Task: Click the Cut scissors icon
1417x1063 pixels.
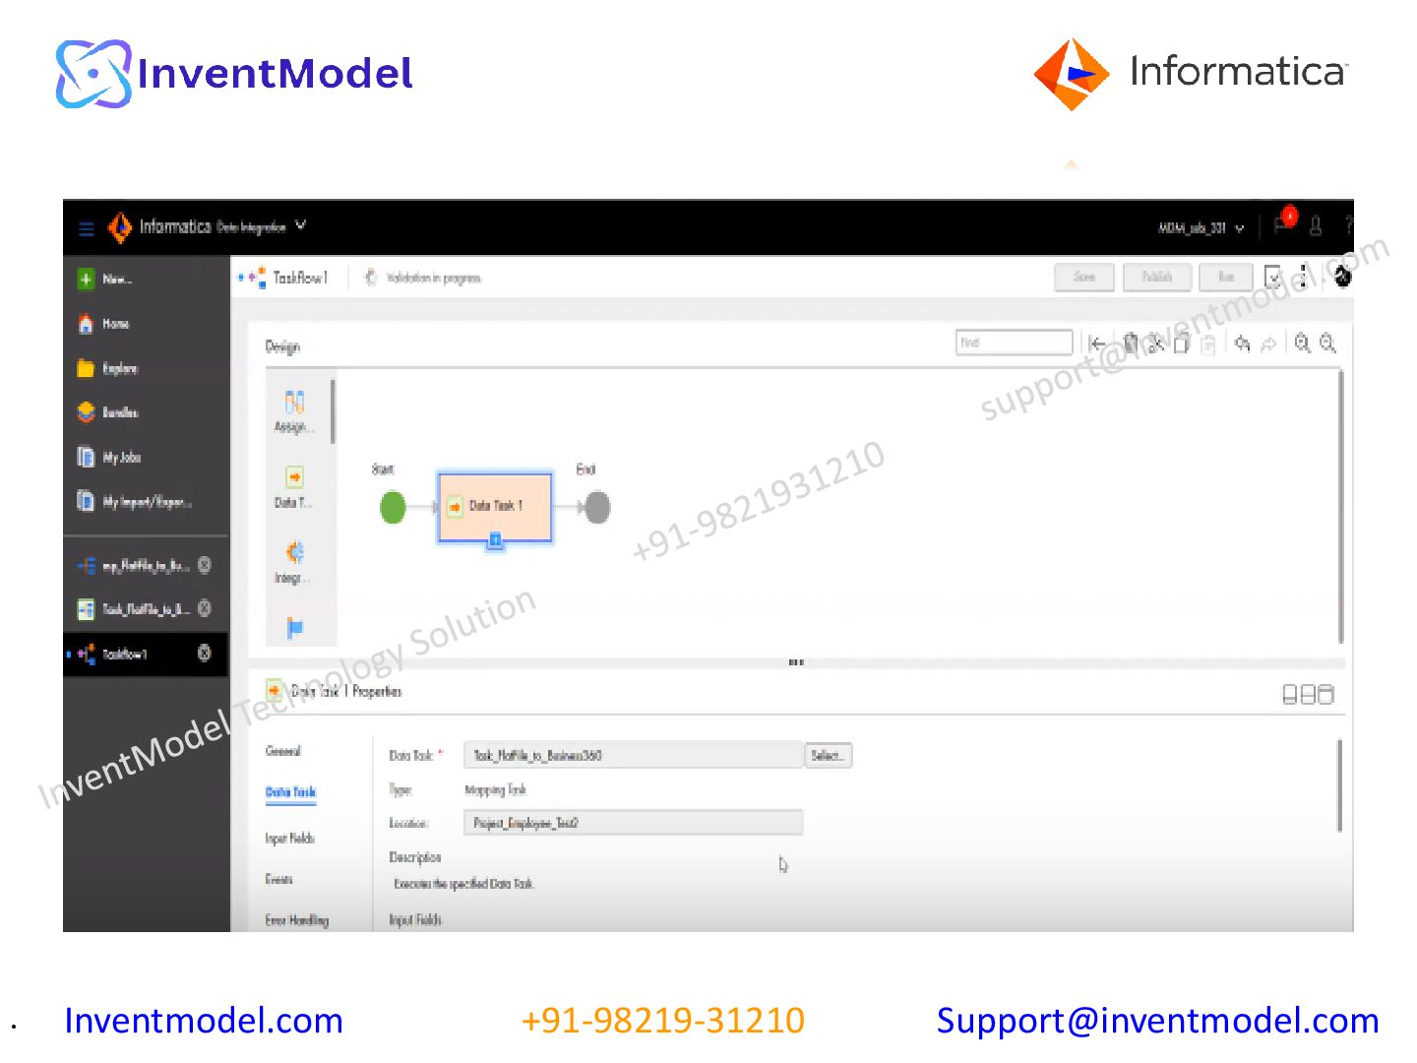Action: (x=1157, y=344)
